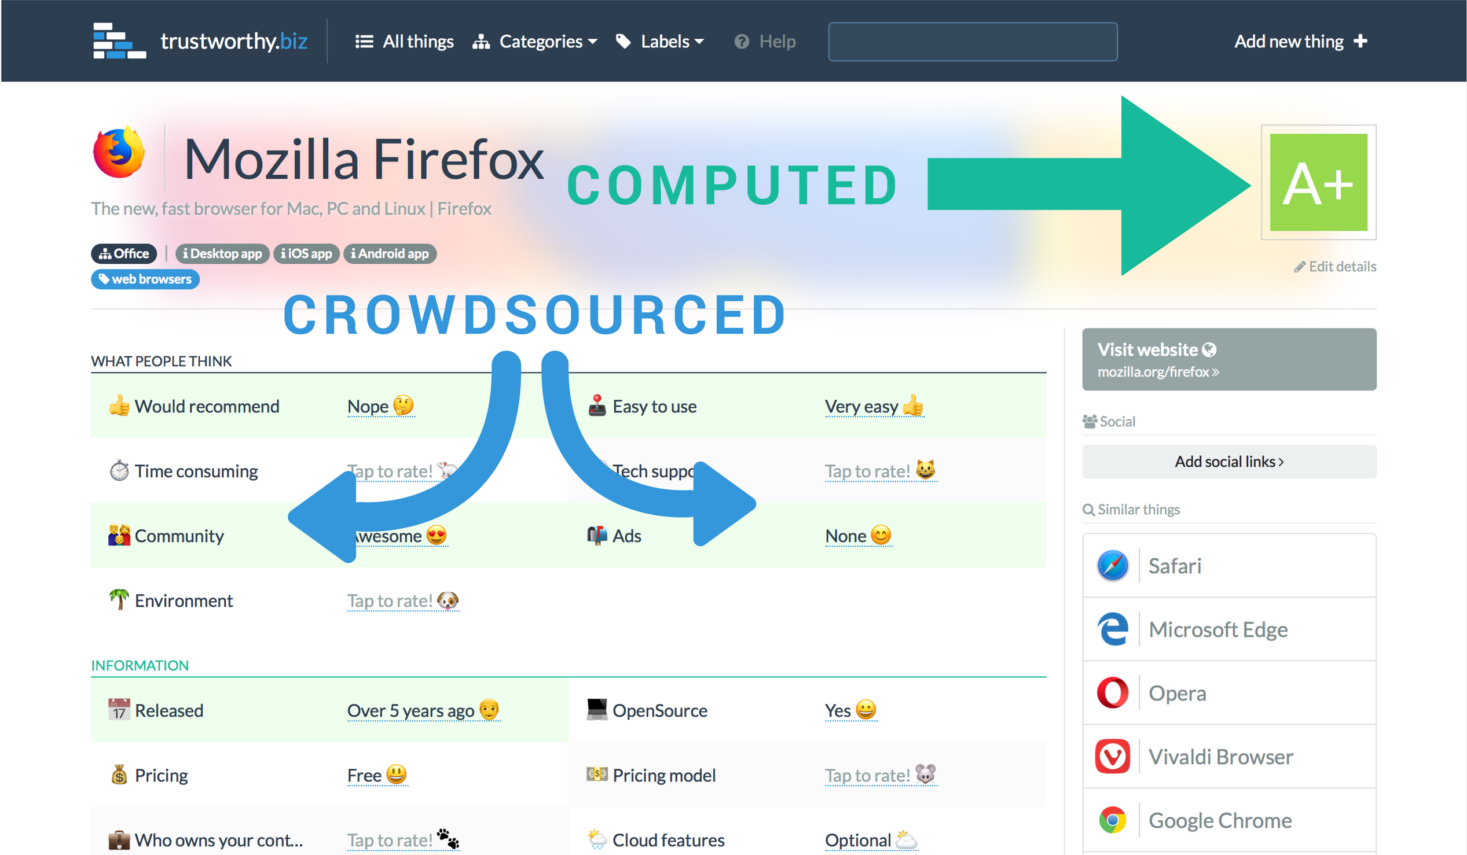Select the Microsoft Edge icon
This screenshot has height=855, width=1467.
coord(1113,629)
